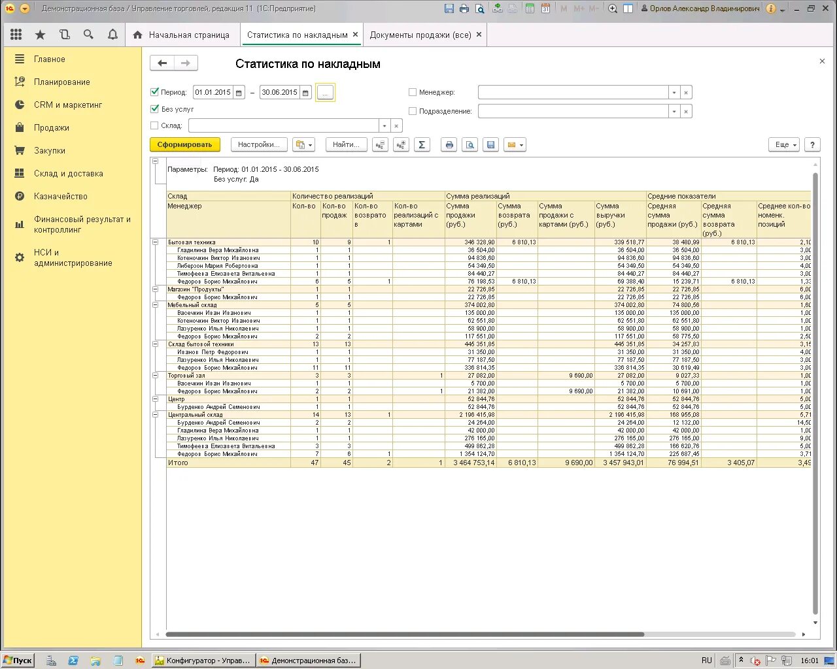The image size is (837, 669).
Task: Click the zoom magnifier icon in the title bar
Action: click(613, 8)
